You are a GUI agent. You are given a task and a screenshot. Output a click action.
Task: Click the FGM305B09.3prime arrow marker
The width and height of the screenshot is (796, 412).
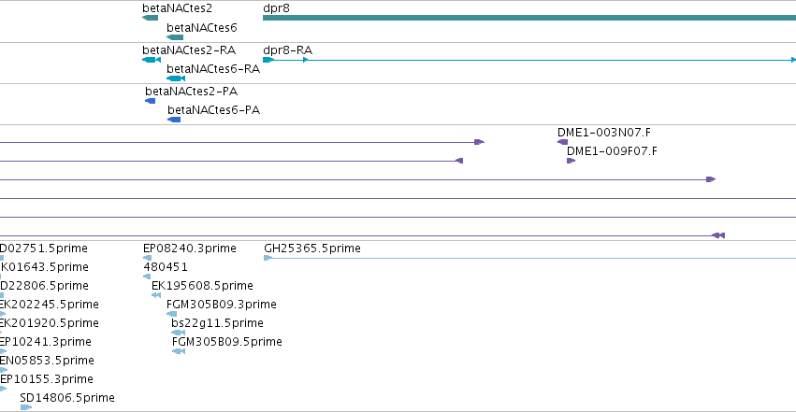click(171, 314)
